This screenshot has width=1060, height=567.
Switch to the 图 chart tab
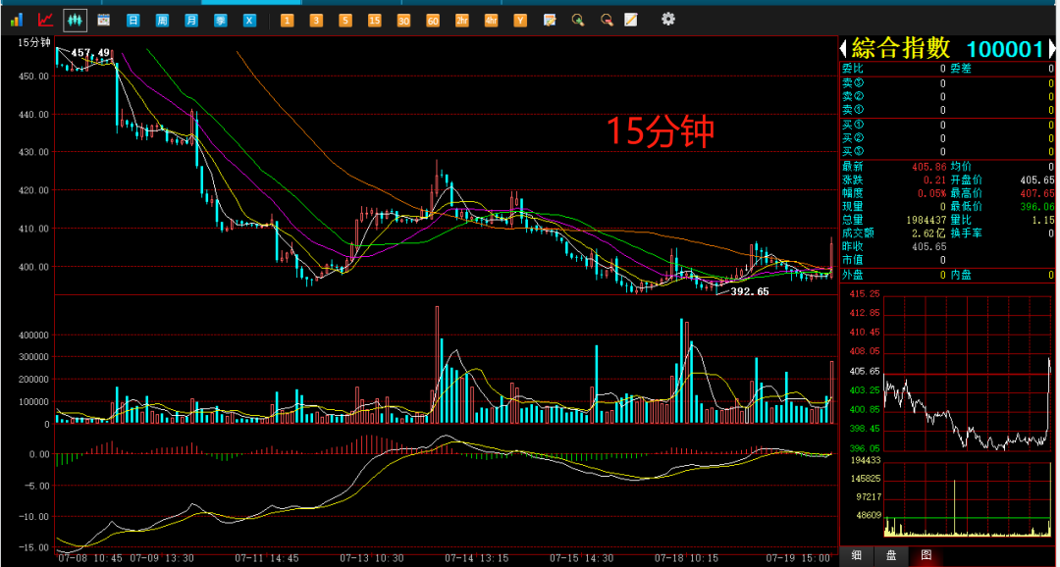(x=927, y=555)
